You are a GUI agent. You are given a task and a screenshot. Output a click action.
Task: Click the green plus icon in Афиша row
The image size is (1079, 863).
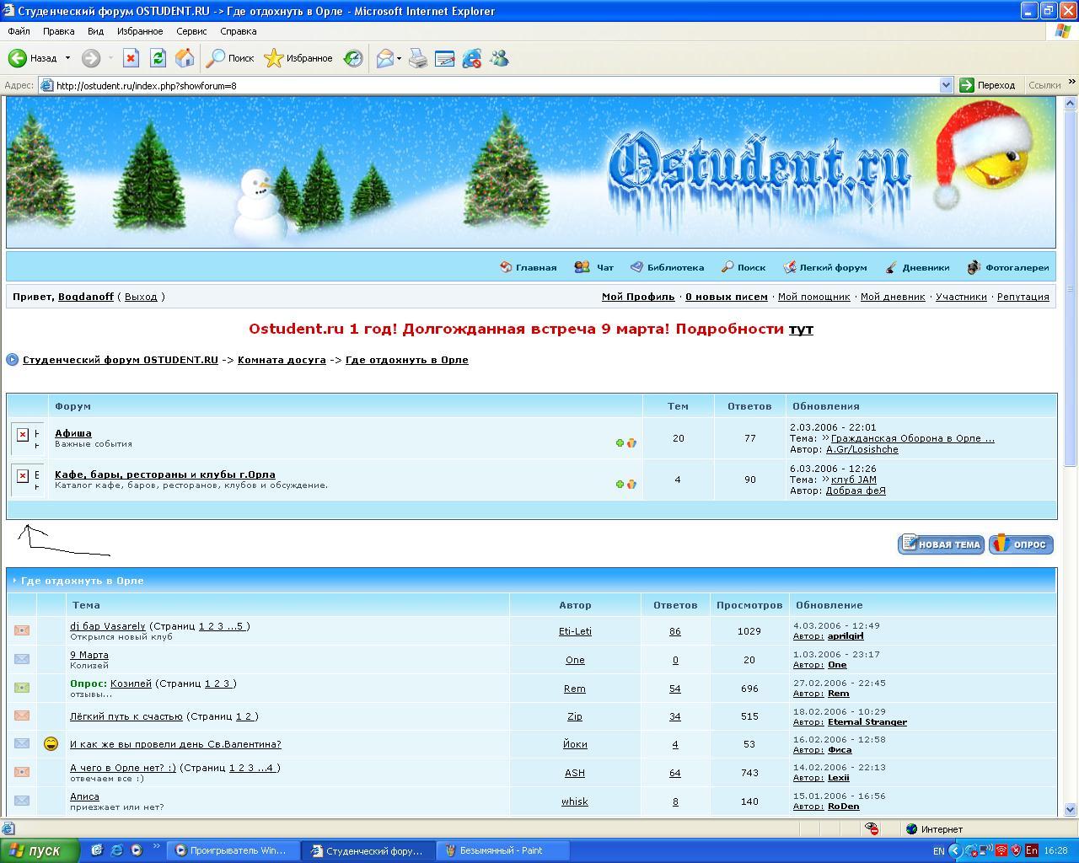point(620,442)
